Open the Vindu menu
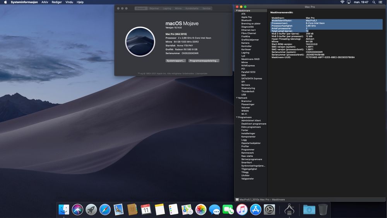The height and width of the screenshot is (218, 387). 69,2
